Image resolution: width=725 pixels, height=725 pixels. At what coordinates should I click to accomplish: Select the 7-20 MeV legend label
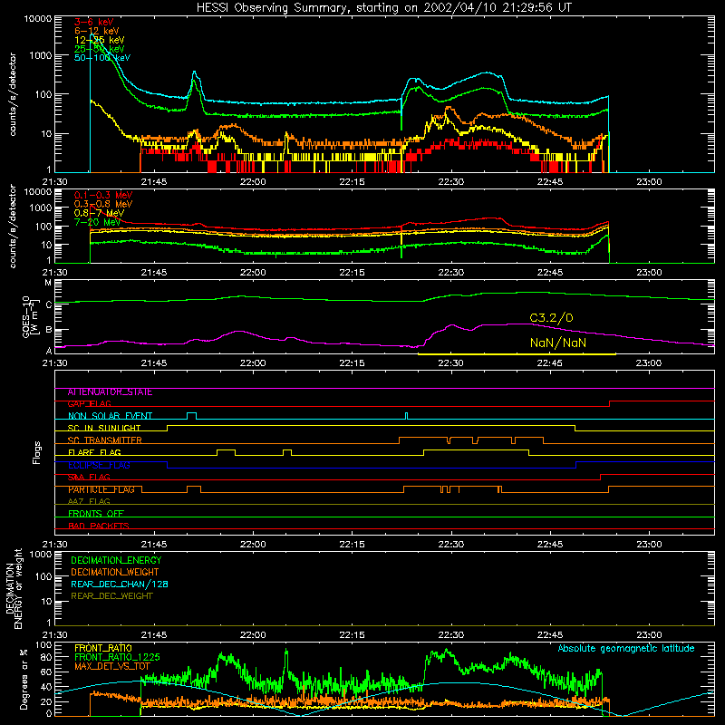(98, 222)
